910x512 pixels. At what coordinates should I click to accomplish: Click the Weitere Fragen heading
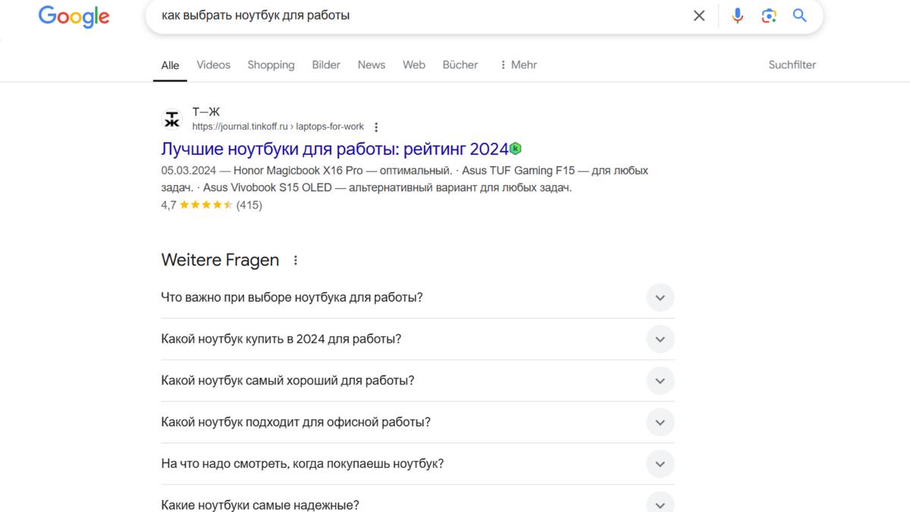[x=220, y=260]
